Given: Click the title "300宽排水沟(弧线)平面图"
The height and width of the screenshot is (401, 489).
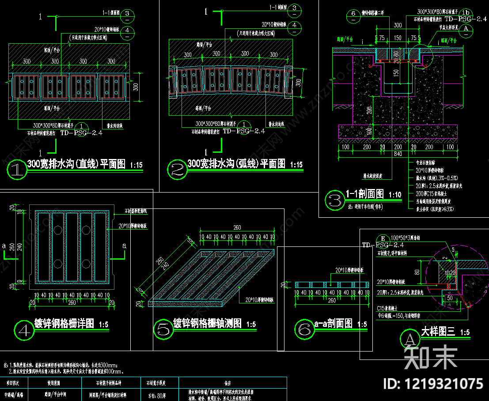Looking at the screenshot, I should (x=236, y=163).
